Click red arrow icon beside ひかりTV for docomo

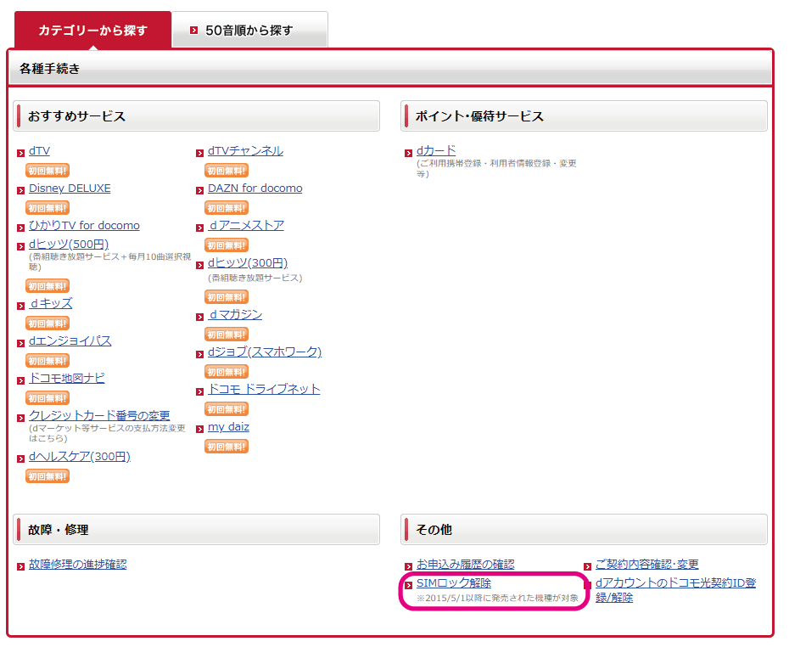[x=20, y=228]
